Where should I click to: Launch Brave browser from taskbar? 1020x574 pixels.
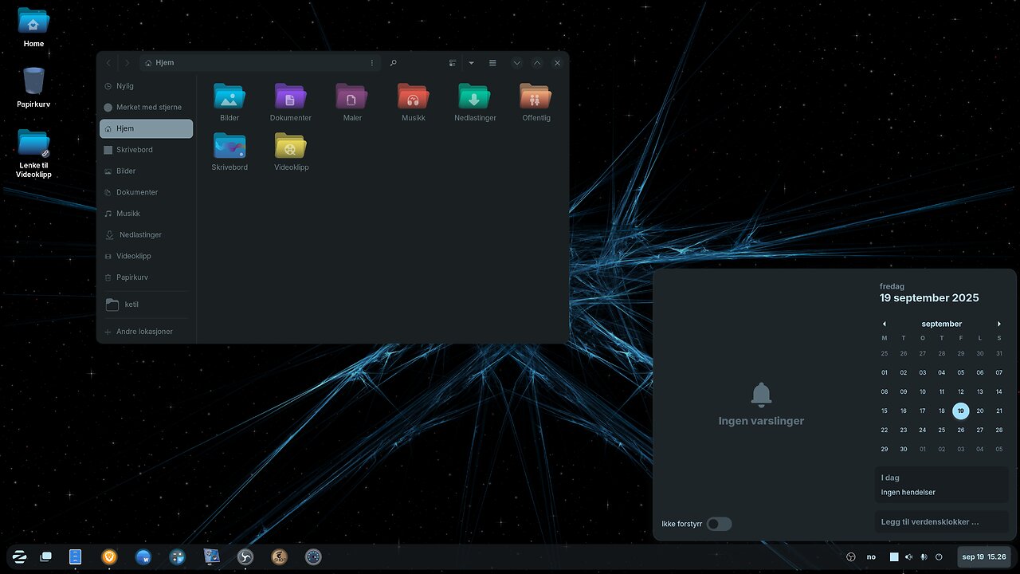109,557
